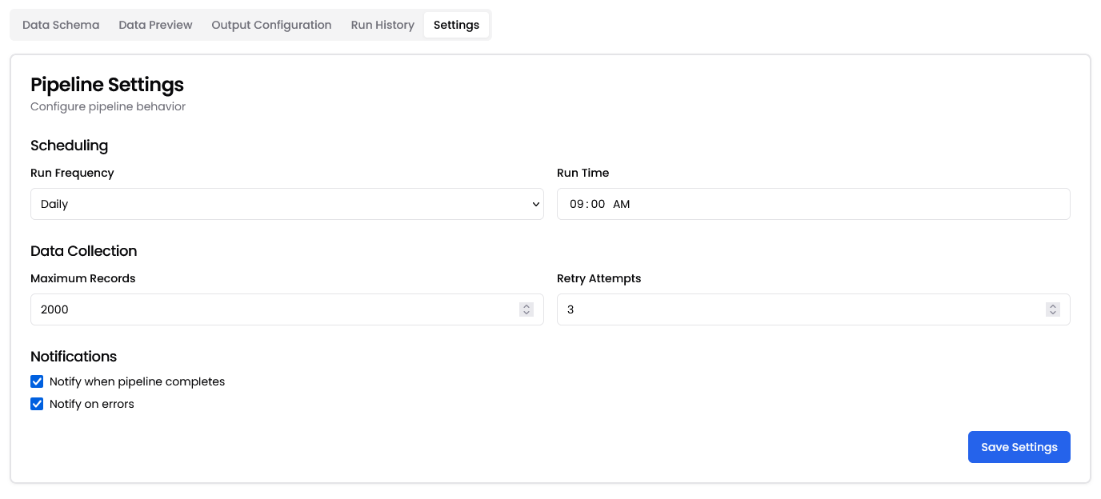1101x499 pixels.
Task: Click the Run Frequency field label
Action: (x=72, y=173)
